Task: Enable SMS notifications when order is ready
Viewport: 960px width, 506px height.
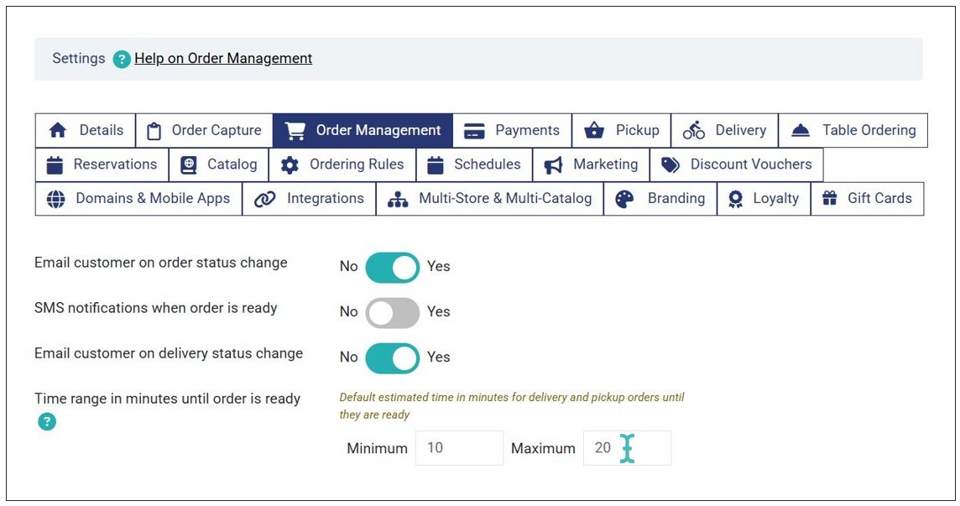Action: pos(392,312)
